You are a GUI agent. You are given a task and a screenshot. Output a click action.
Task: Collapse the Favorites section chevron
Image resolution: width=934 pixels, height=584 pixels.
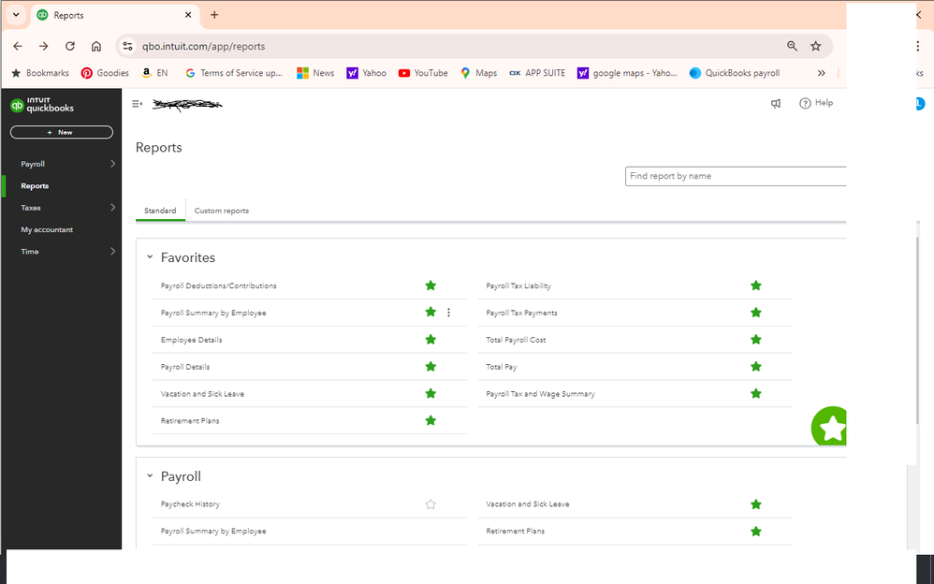150,257
